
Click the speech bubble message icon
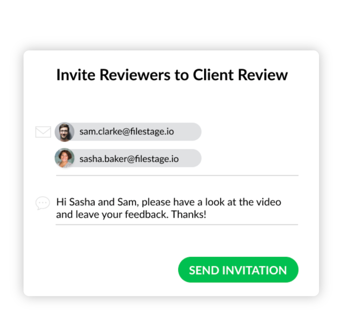click(x=42, y=203)
